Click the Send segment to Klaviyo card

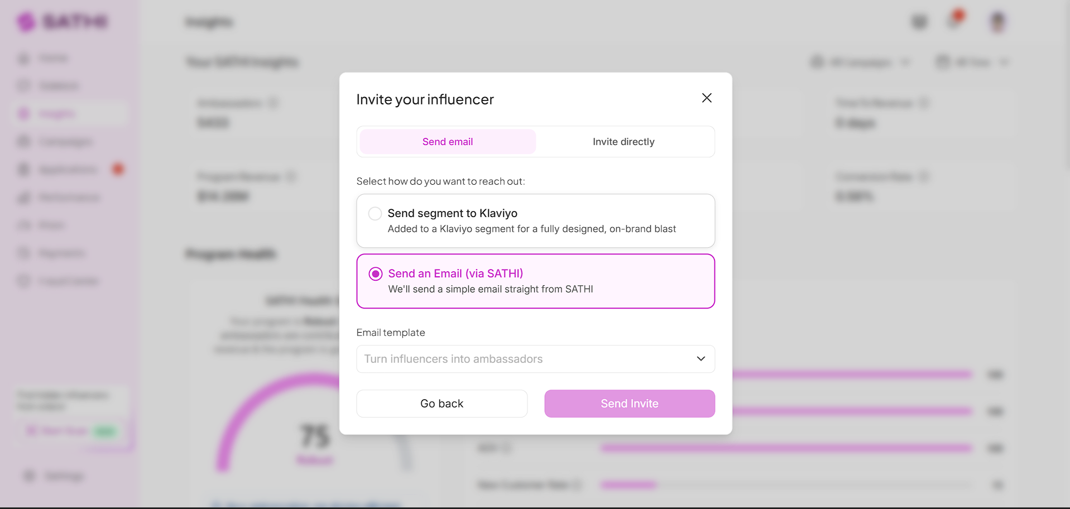point(536,221)
